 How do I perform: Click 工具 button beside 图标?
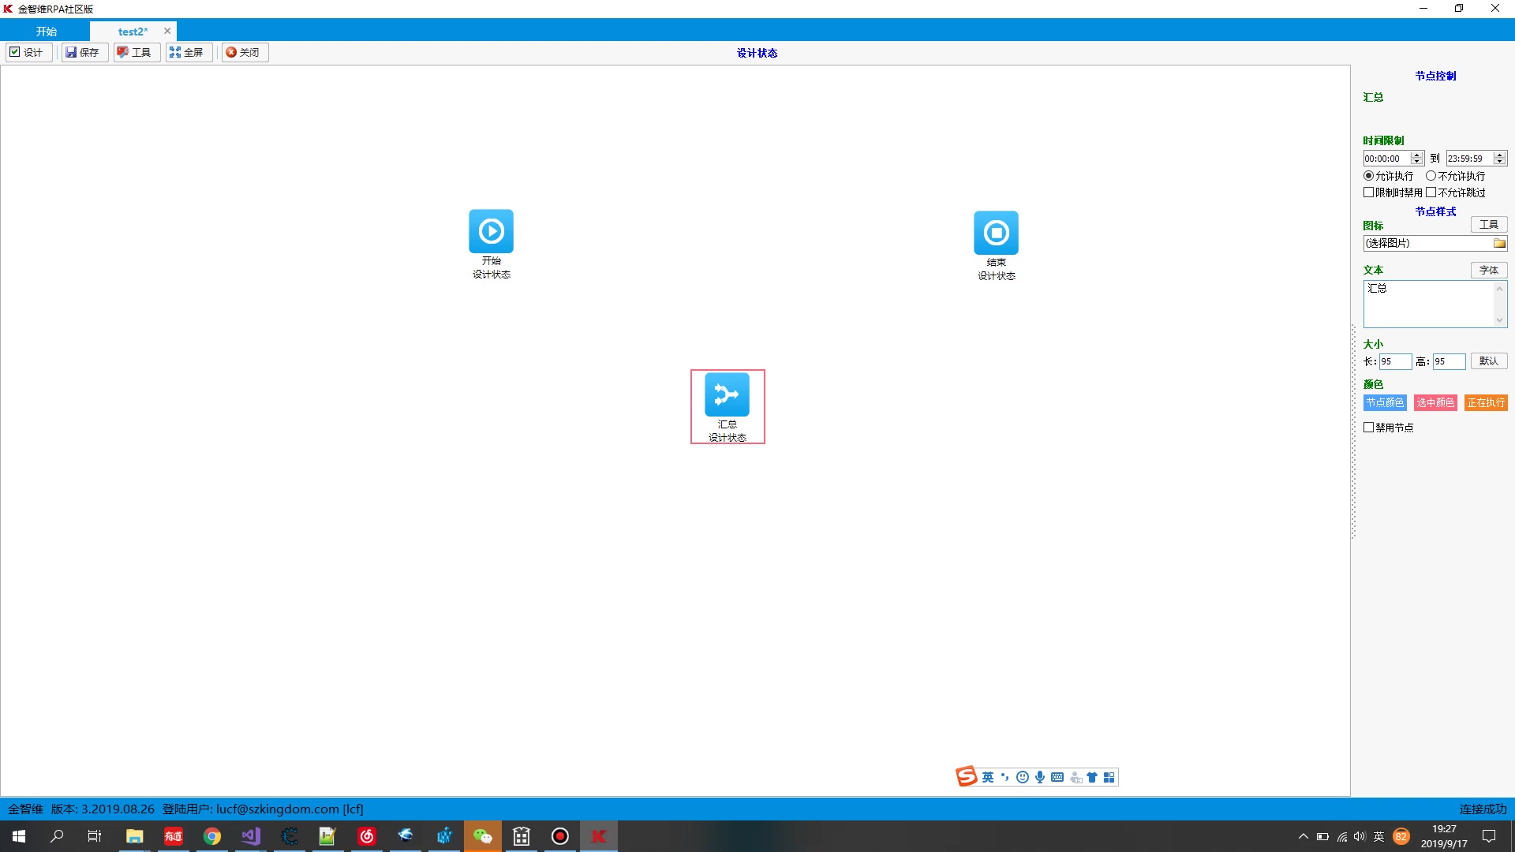coord(1489,225)
